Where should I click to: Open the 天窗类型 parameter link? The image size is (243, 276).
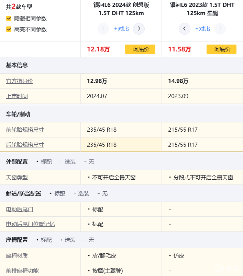(x=17, y=178)
